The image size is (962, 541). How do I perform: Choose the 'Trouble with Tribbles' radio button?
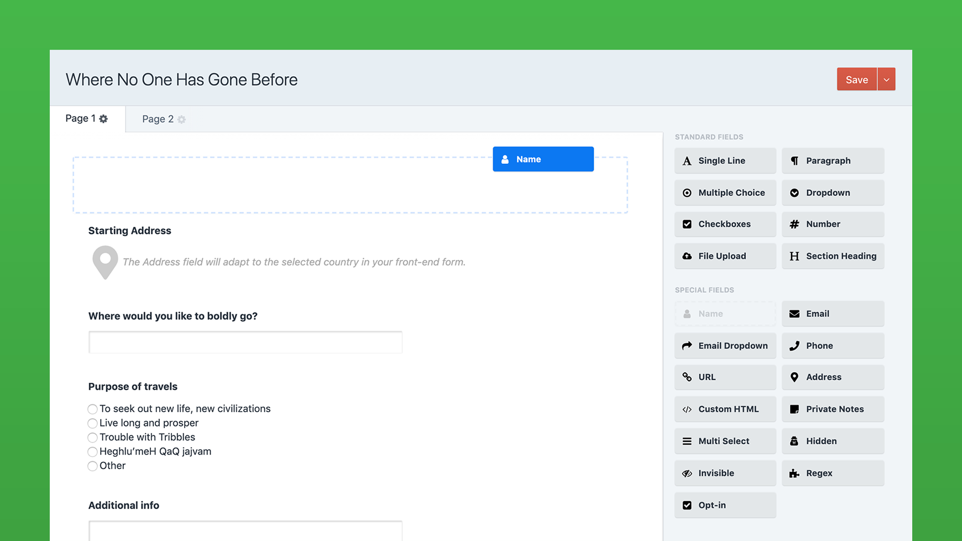click(92, 438)
